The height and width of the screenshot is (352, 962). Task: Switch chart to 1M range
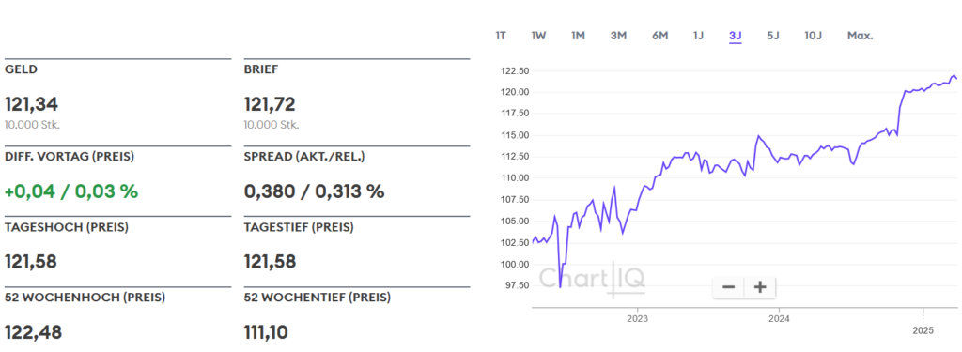pyautogui.click(x=578, y=36)
